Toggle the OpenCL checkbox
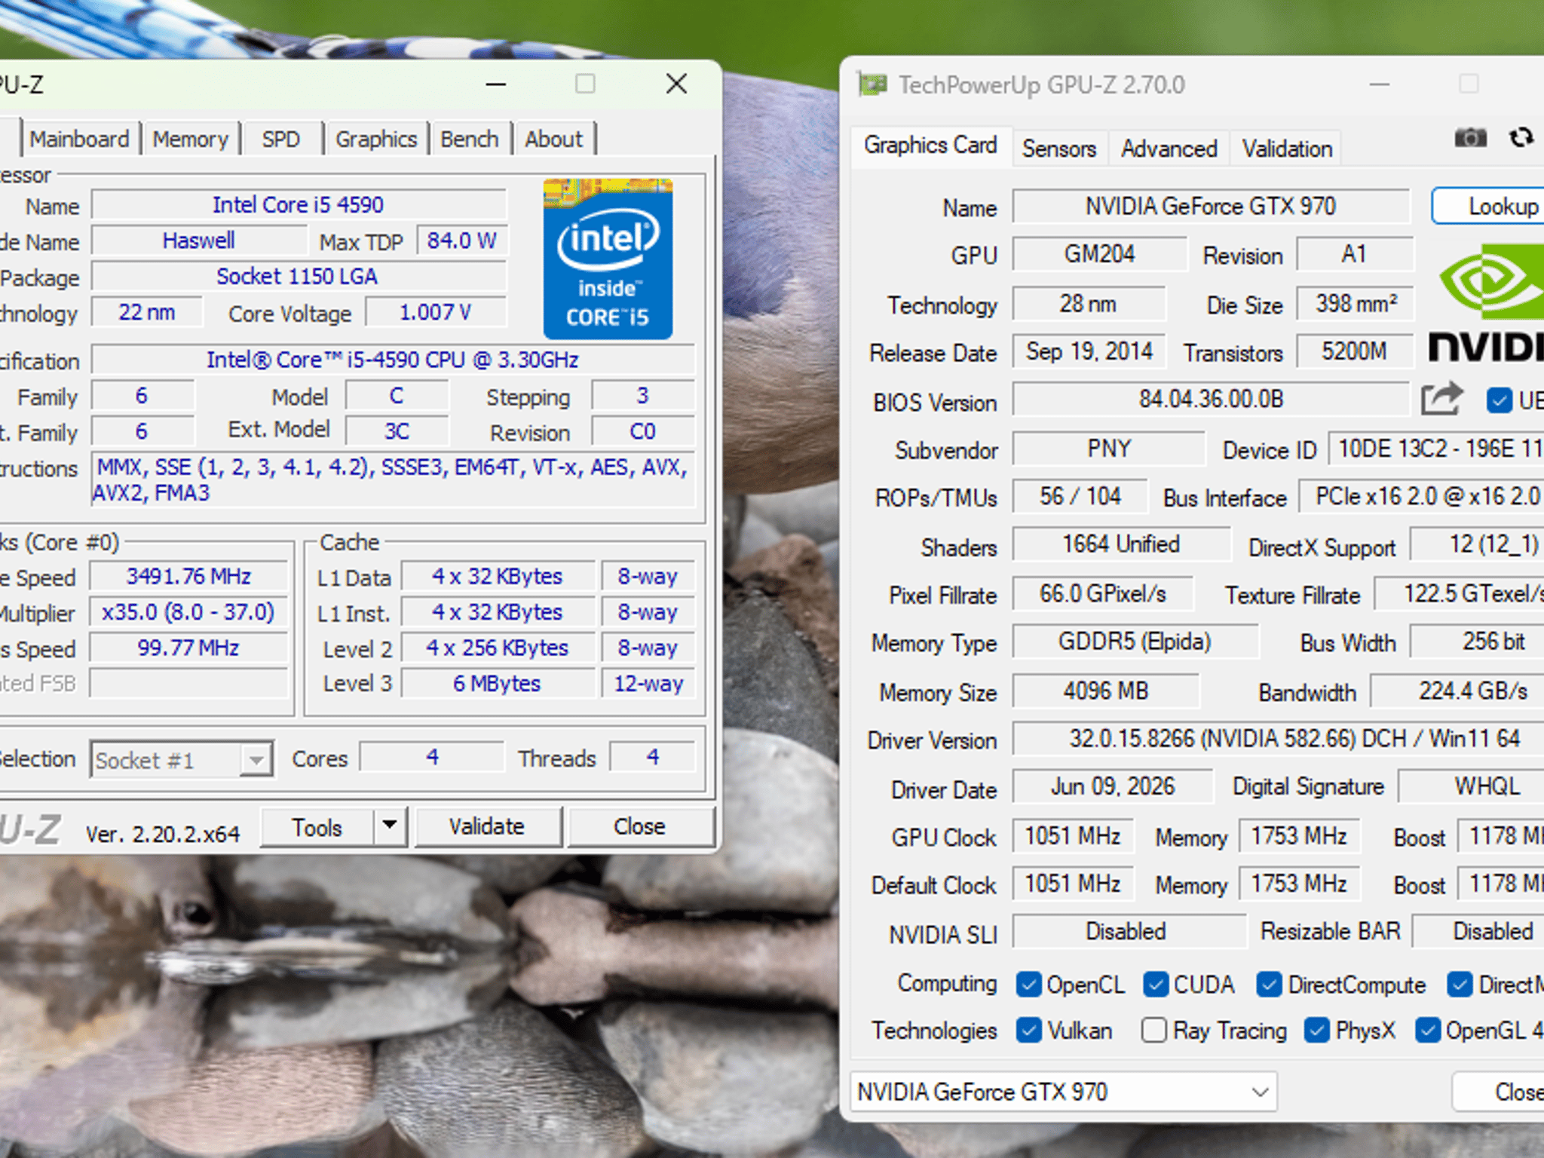Screen dimensions: 1544x1158 pos(1028,984)
